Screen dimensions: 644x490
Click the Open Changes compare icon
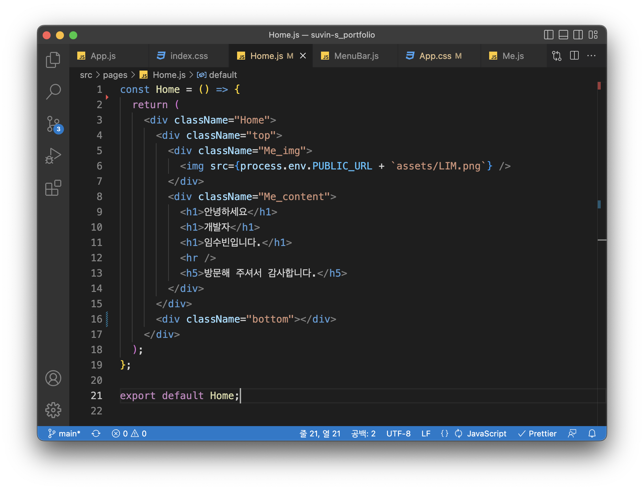tap(556, 56)
